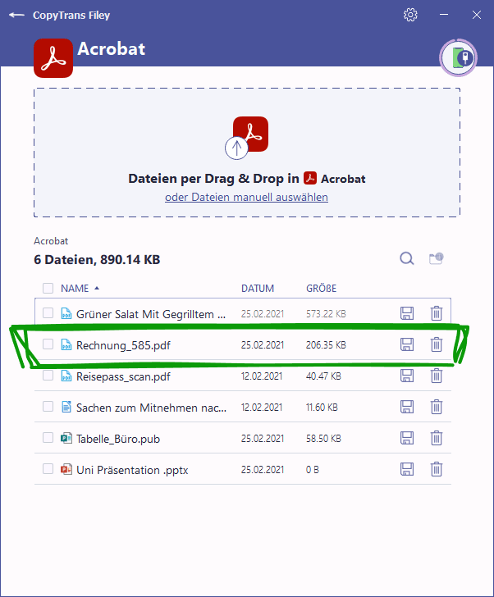Image resolution: width=494 pixels, height=597 pixels.
Task: Save Sachen zum Mitnehmen file via disk icon
Action: [x=407, y=407]
